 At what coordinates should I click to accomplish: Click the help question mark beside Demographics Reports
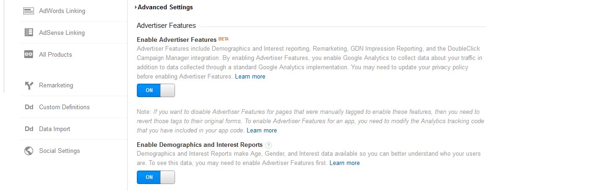[268, 145]
